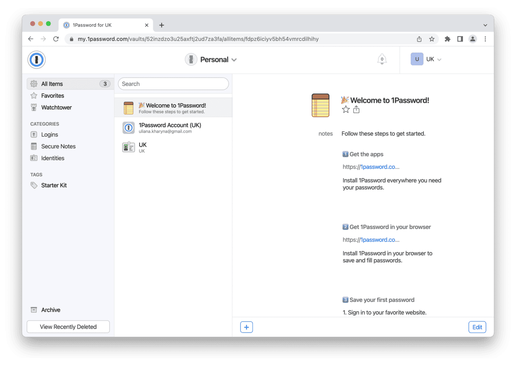
Task: Click 'Follow these steps to get started.' note text
Action: 383,134
